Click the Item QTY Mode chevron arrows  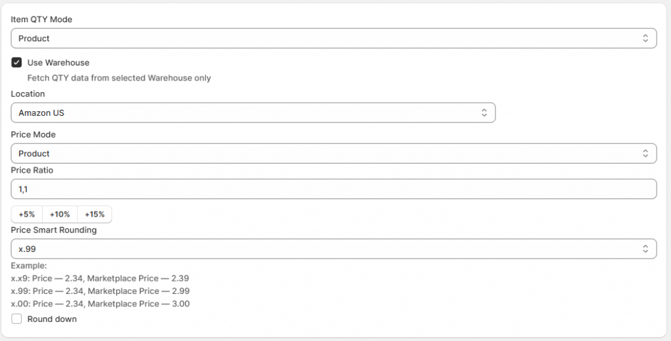(645, 39)
